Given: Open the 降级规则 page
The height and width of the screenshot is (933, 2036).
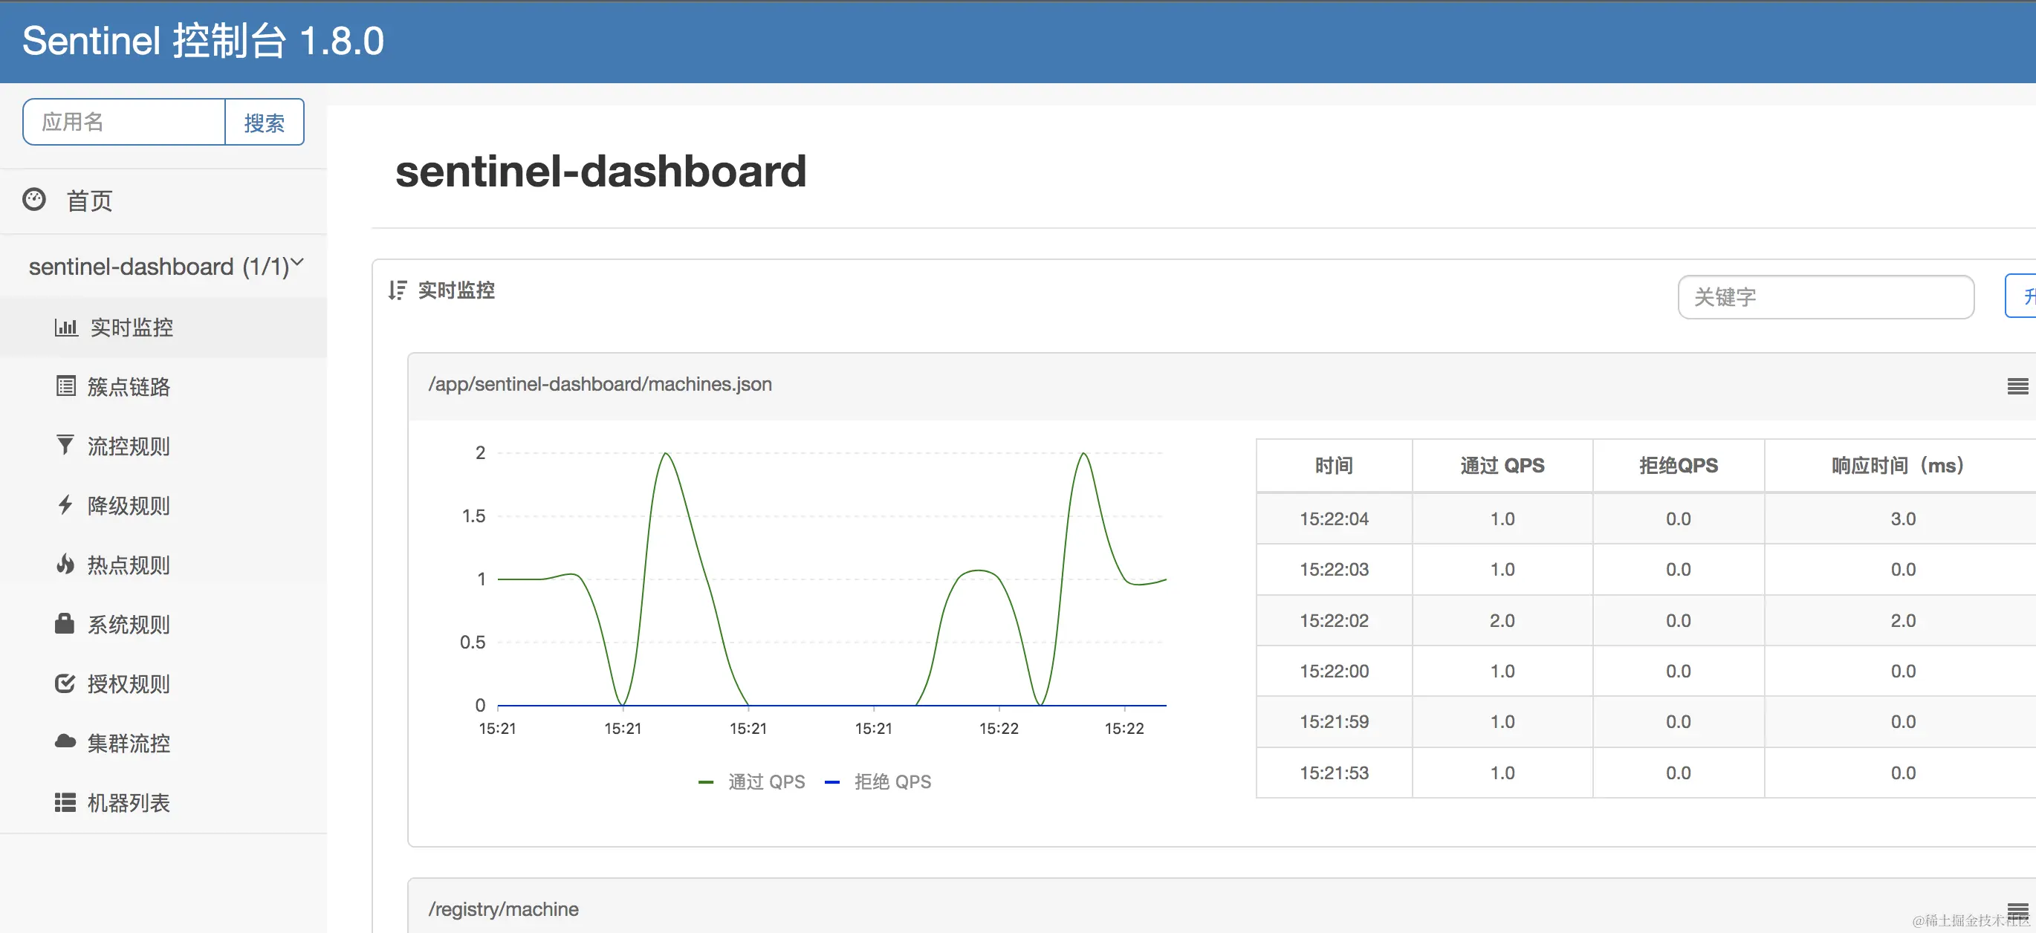Looking at the screenshot, I should click(x=129, y=506).
